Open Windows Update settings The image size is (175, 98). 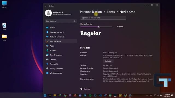coord(61,73)
